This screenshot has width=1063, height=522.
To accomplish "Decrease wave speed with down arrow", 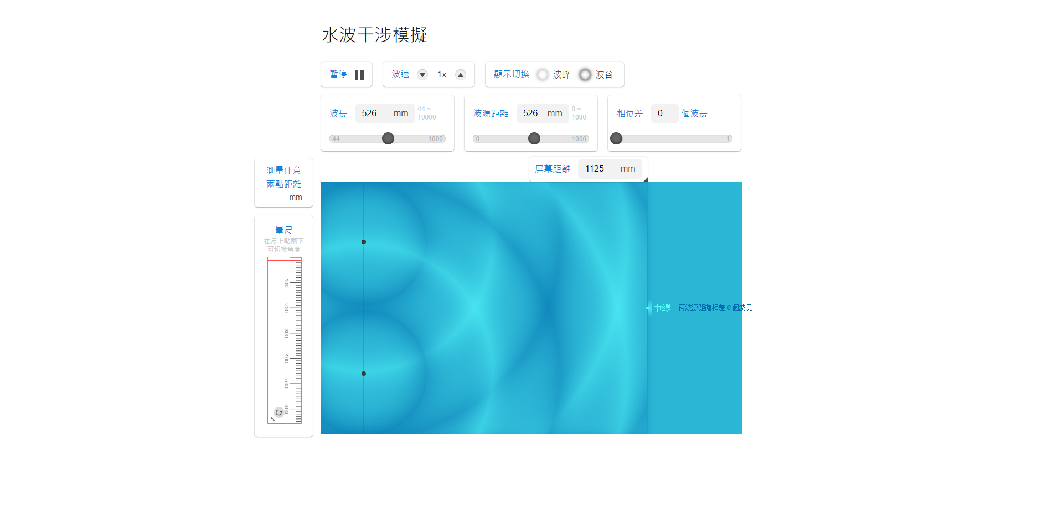I will coord(422,75).
